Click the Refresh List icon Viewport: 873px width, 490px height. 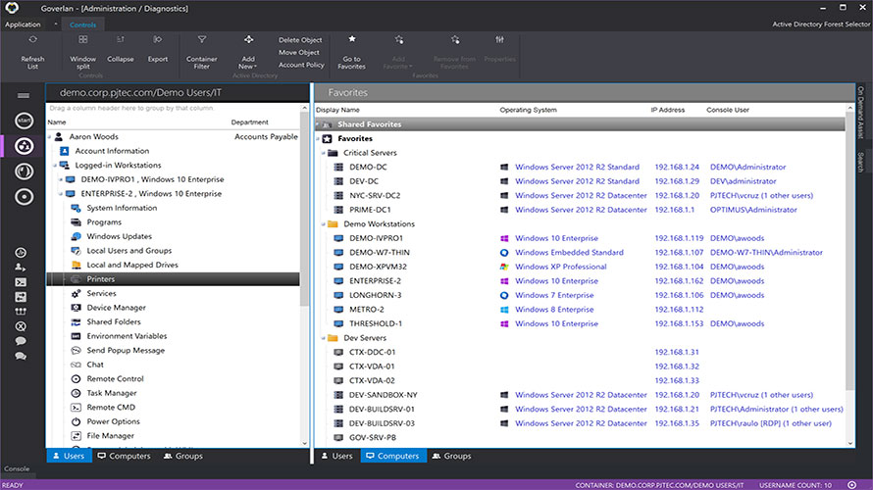[32, 40]
